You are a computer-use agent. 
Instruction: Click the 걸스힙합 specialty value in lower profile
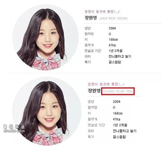tap(119, 137)
